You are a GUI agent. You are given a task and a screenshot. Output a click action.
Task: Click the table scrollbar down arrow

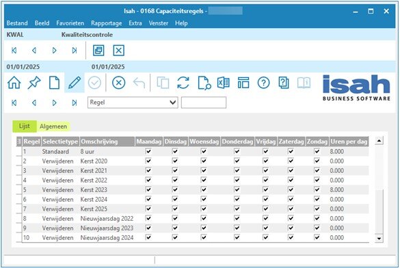[379, 239]
